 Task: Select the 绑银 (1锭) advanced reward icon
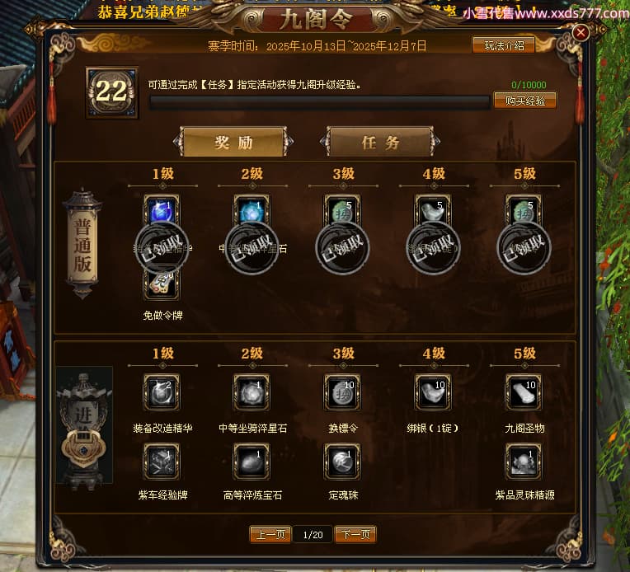tap(433, 392)
